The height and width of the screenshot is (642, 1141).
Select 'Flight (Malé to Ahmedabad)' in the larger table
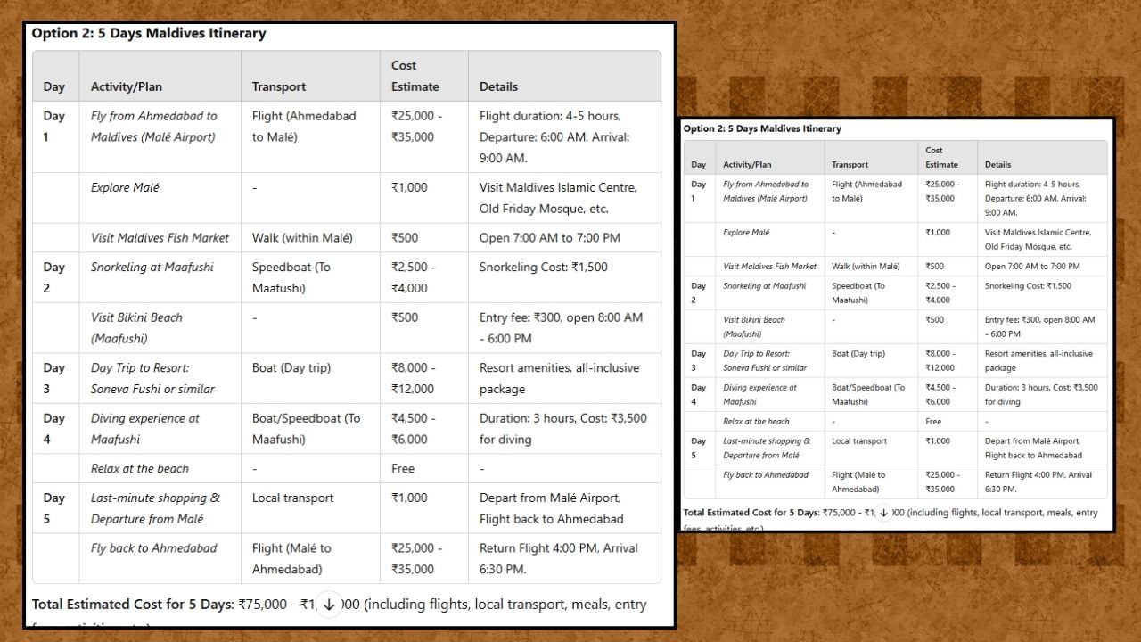tap(291, 558)
